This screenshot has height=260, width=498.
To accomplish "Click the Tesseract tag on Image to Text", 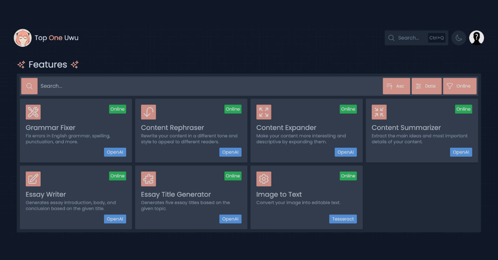I will [x=343, y=219].
